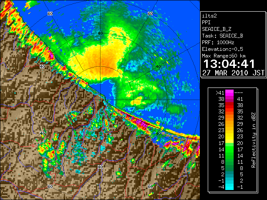Click the '>41' legend label
This screenshot has height=200, width=267.
point(220,93)
